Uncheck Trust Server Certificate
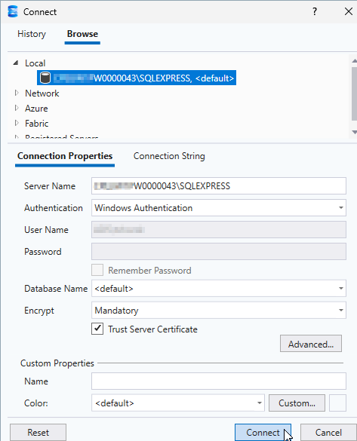Screen dimensions: 357x441 point(97,329)
